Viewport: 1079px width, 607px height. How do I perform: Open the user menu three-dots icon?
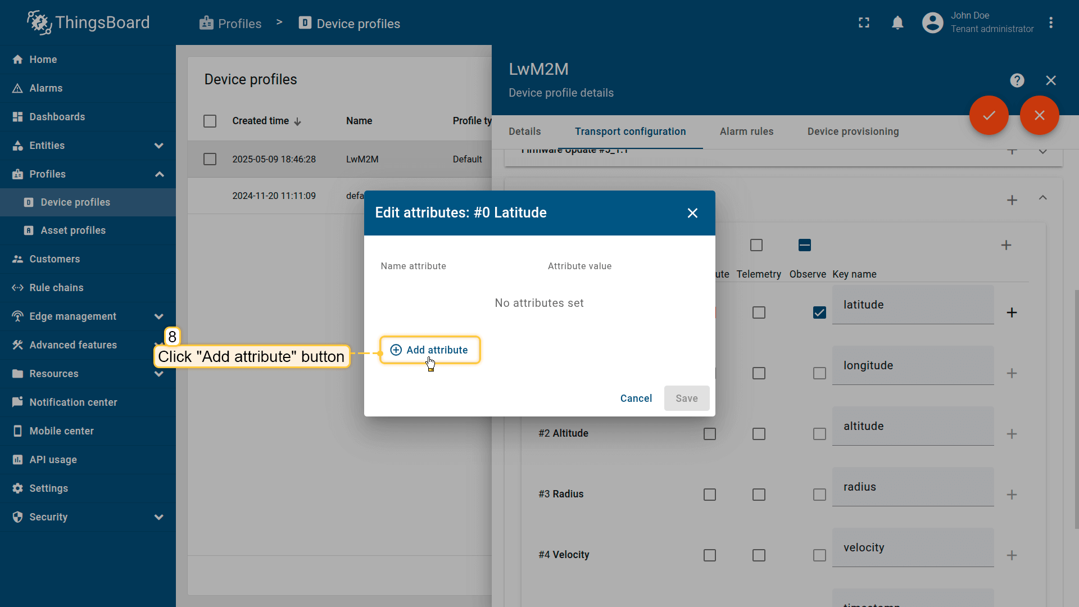tap(1050, 22)
